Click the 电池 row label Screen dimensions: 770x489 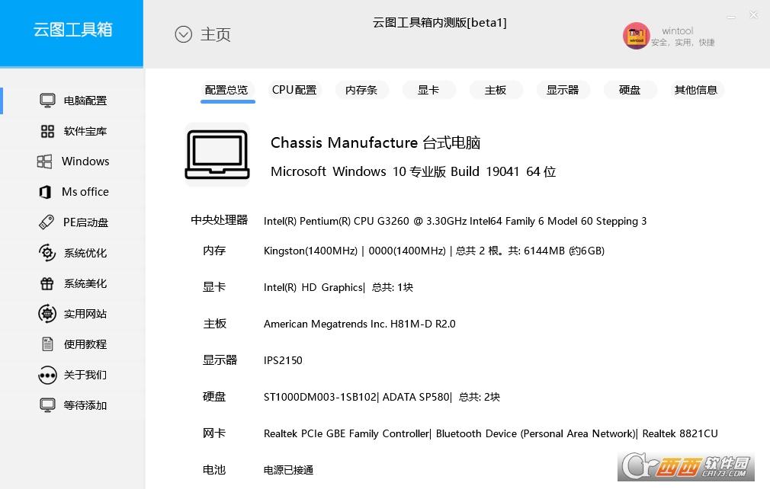(x=214, y=470)
